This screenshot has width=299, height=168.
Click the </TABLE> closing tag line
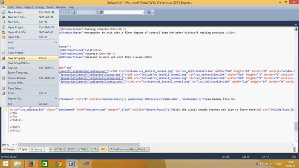click(x=15, y=120)
